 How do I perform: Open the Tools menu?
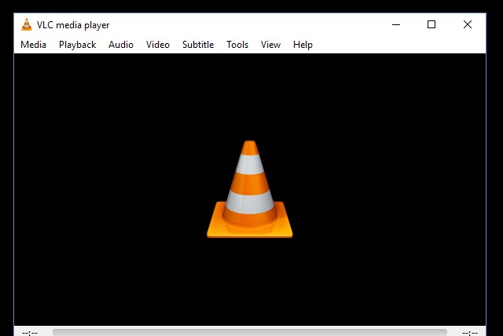(x=237, y=45)
